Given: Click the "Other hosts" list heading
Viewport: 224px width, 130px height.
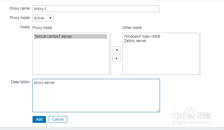Looking at the screenshot, I should tap(132, 28).
